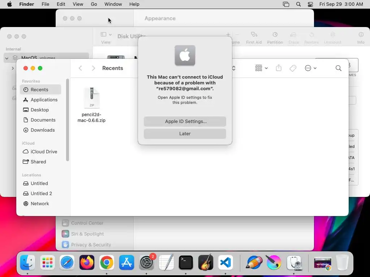Click Stage Manager icon in menu bar
Screen dimensions: 370x277
point(286,4)
